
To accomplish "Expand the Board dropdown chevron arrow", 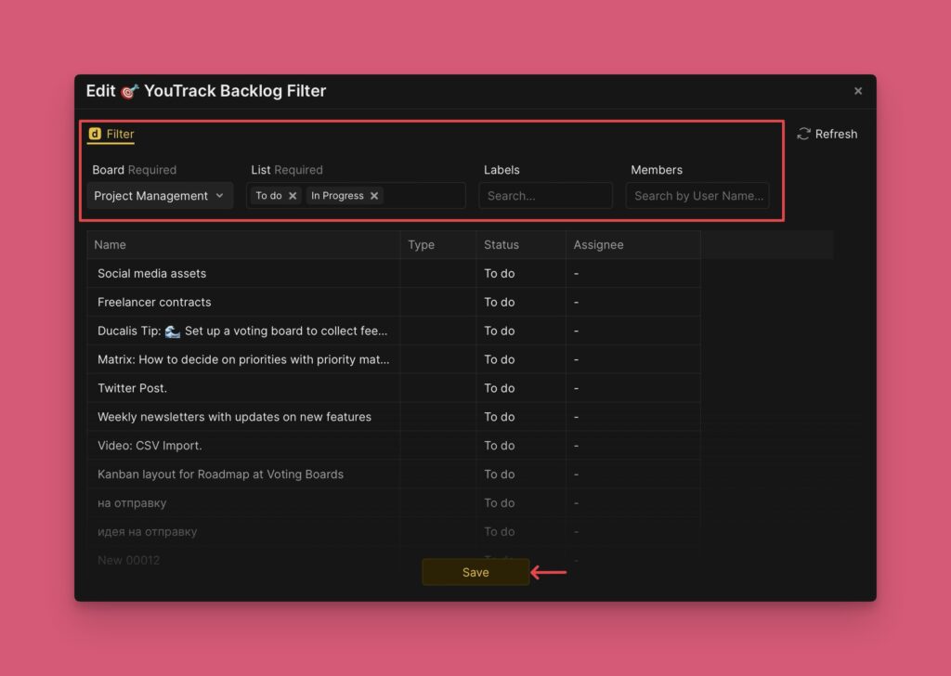I will click(220, 196).
